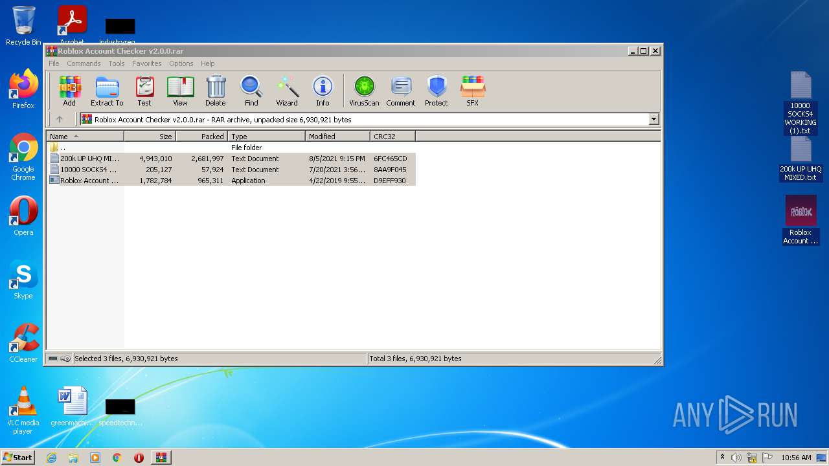Viewport: 829px width, 466px height.
Task: Launch the Wizard wand icon
Action: click(x=287, y=91)
